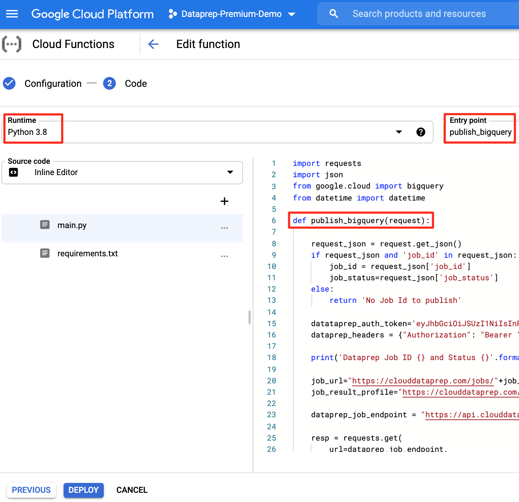Image resolution: width=519 pixels, height=502 pixels.
Task: Add a new source file with plus icon
Action: pos(224,201)
